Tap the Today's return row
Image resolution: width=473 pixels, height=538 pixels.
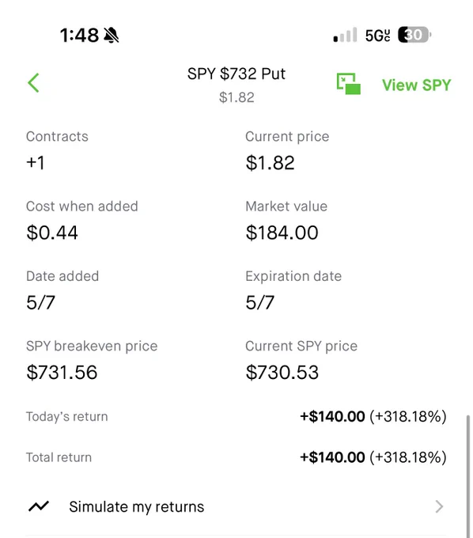[x=236, y=416]
